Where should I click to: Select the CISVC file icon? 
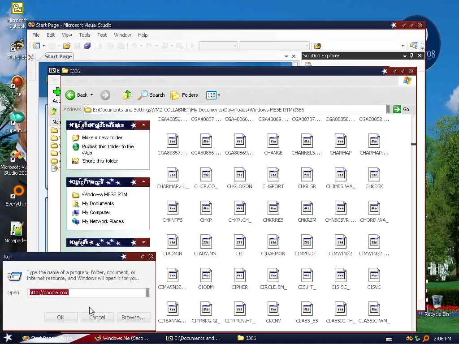pos(374,275)
